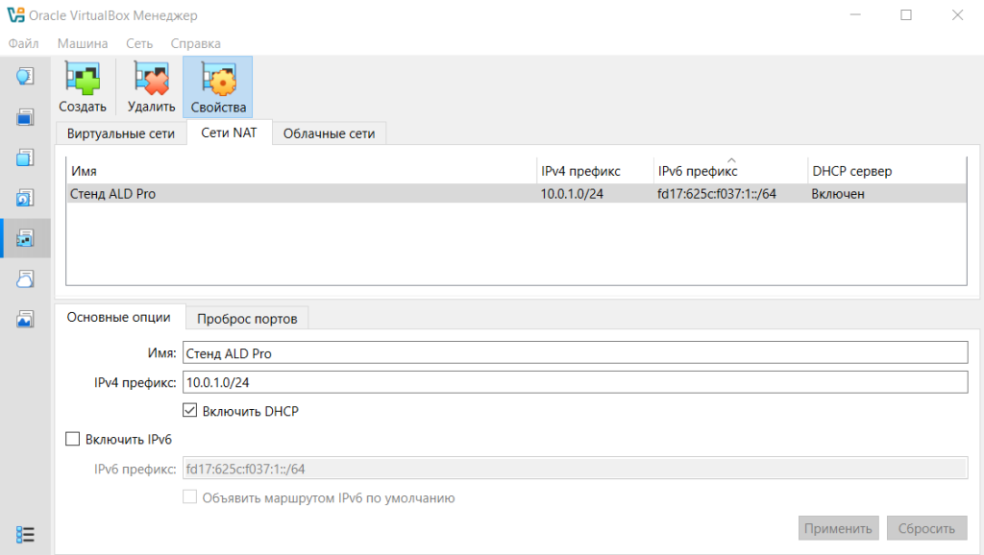Enable the Включить IPv6 checkbox
The width and height of the screenshot is (984, 555).
click(x=72, y=439)
